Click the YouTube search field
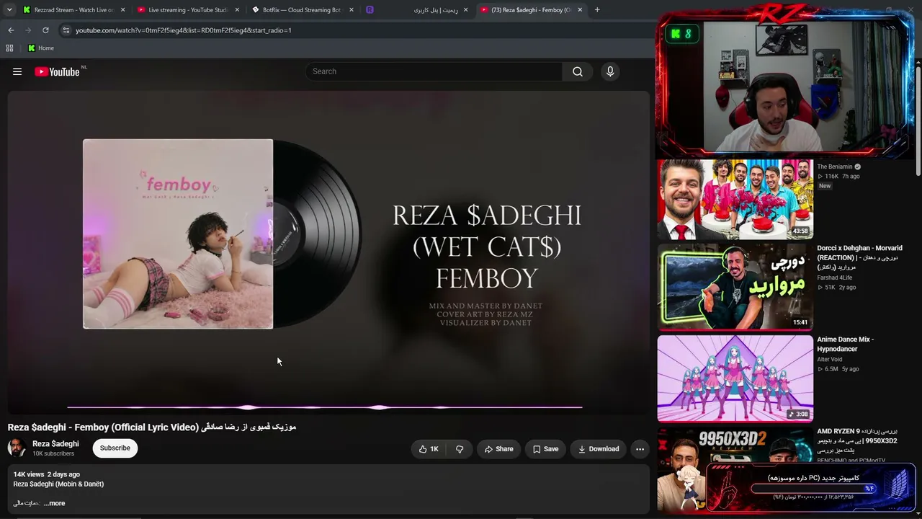The height and width of the screenshot is (519, 922). 434,71
